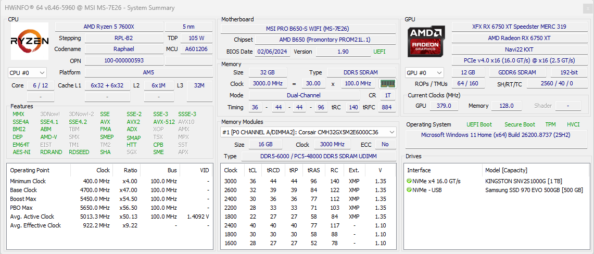Click the PBO Max operating point row
This screenshot has width=594, height=254.
109,208
